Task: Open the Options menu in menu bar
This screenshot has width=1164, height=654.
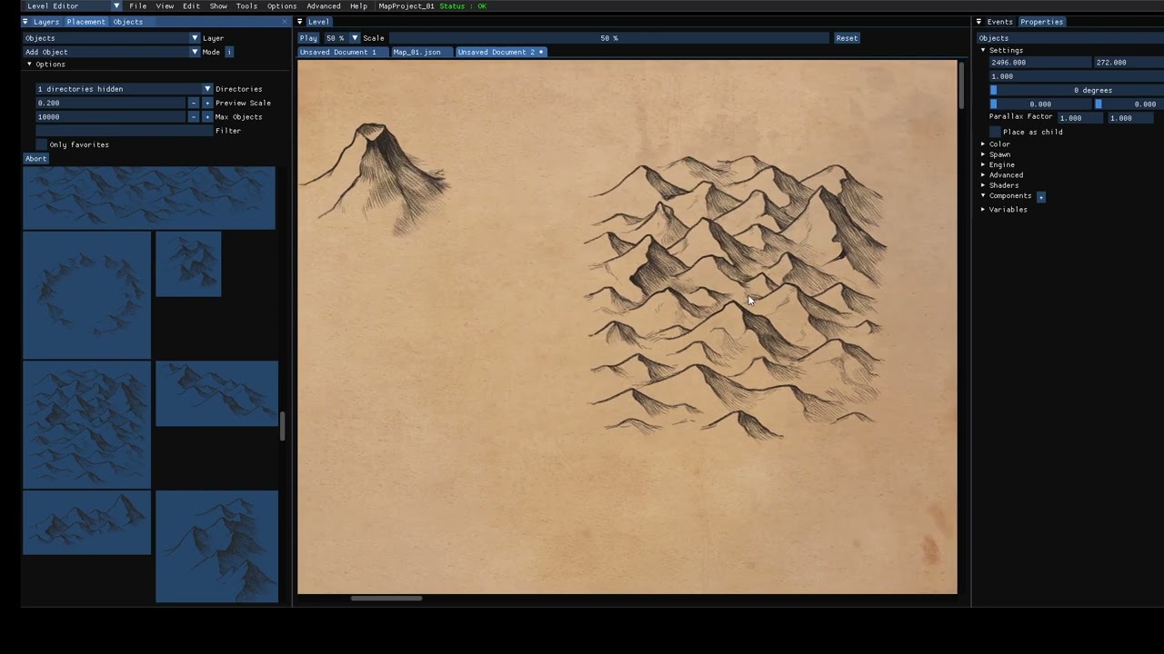Action: coord(282,6)
